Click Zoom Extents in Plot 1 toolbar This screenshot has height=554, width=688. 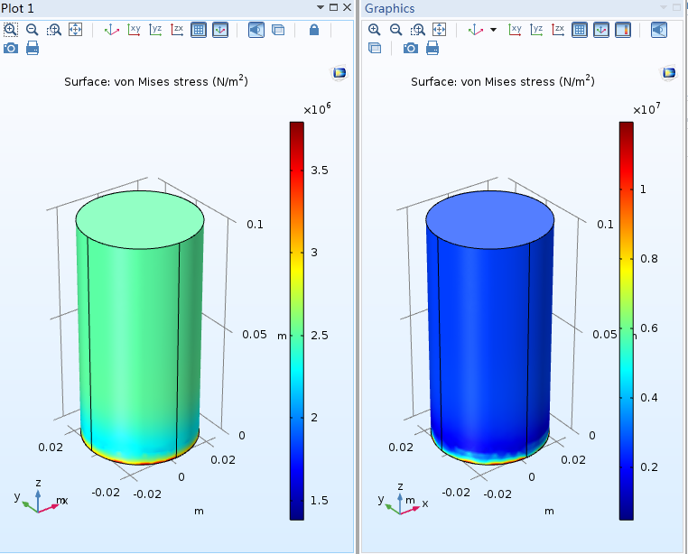coord(76,30)
